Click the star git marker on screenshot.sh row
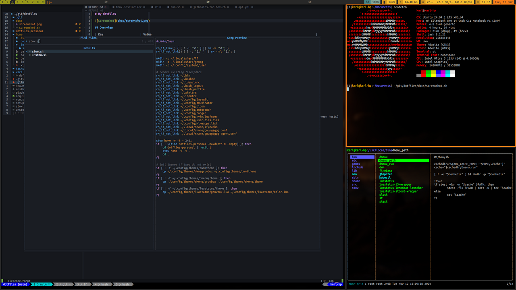The height and width of the screenshot is (290, 516). [x=80, y=27]
